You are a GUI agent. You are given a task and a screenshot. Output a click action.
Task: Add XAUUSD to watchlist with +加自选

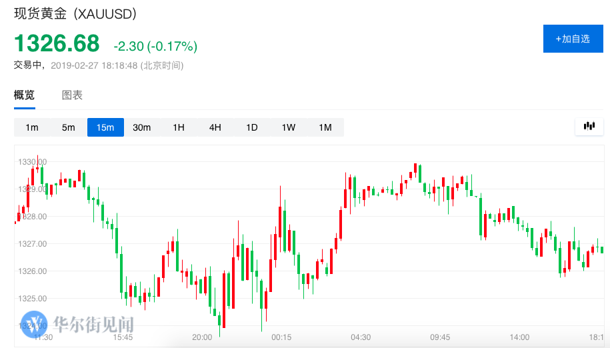(573, 39)
